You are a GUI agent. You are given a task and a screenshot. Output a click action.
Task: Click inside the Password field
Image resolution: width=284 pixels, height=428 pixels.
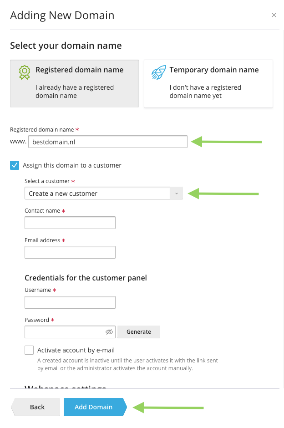point(64,332)
